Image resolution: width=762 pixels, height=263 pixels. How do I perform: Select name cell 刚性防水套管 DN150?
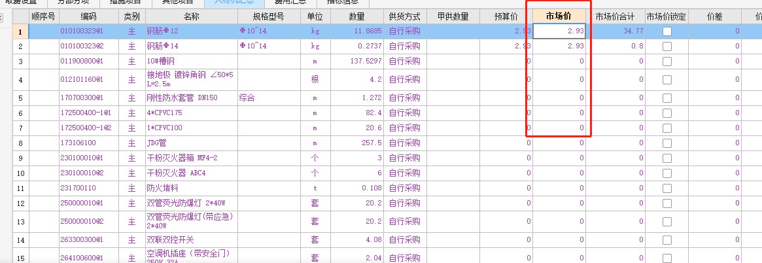192,98
